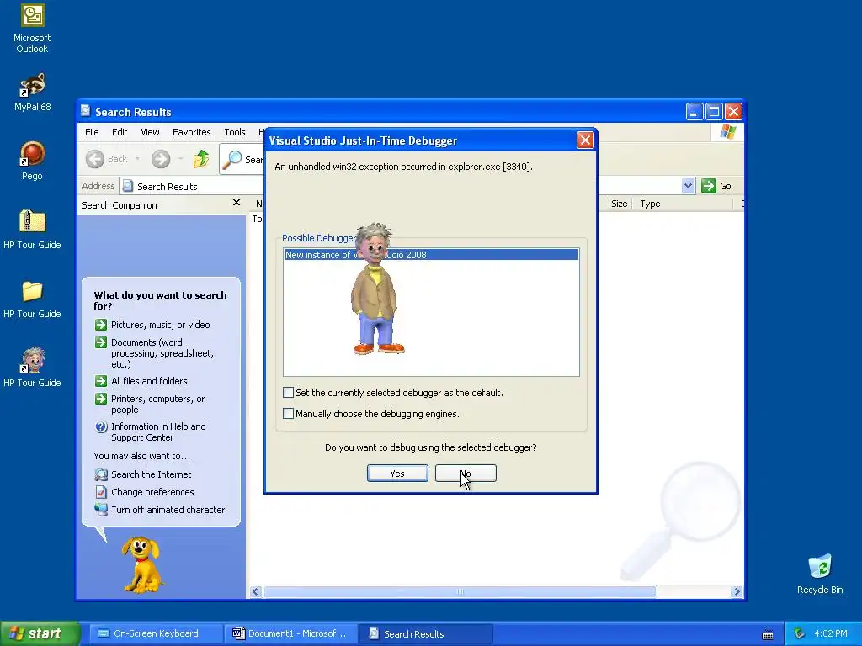This screenshot has width=862, height=646.
Task: Open HP Tour Guide character shortcut
Action: (x=32, y=368)
